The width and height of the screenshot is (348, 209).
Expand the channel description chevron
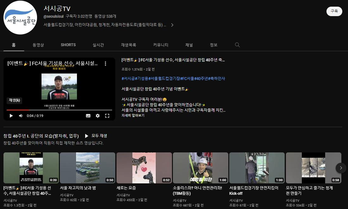point(172,25)
